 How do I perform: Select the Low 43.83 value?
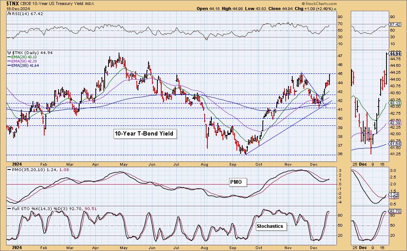coord(255,8)
